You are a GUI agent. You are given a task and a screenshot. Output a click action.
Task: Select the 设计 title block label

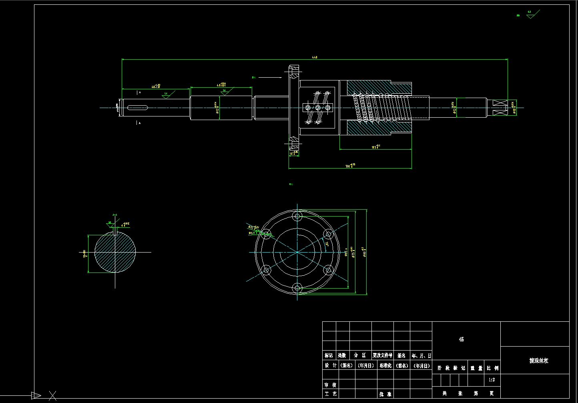point(330,365)
